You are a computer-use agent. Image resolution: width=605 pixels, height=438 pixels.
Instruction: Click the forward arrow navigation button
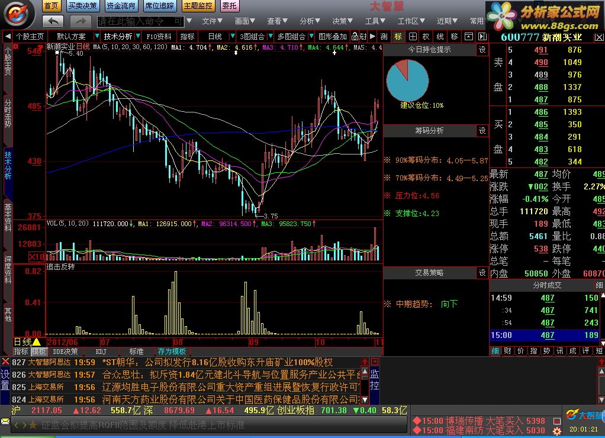point(81,21)
